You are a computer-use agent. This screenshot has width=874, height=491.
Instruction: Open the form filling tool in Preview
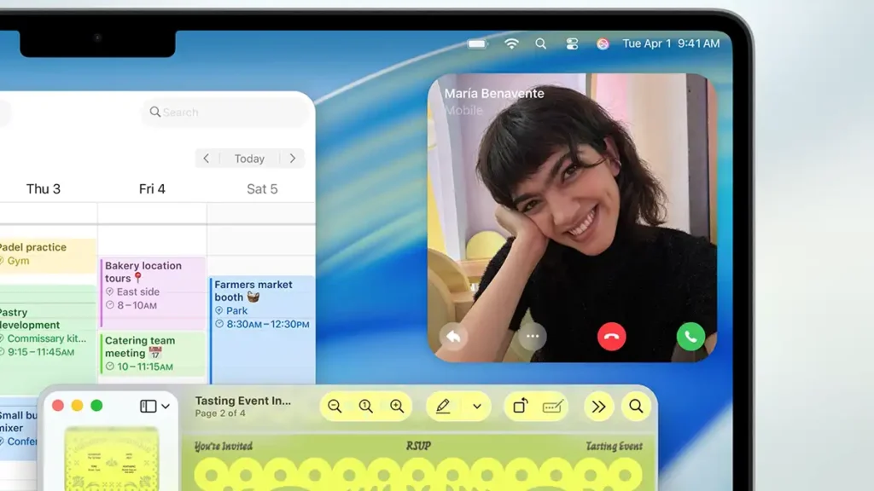(x=553, y=407)
